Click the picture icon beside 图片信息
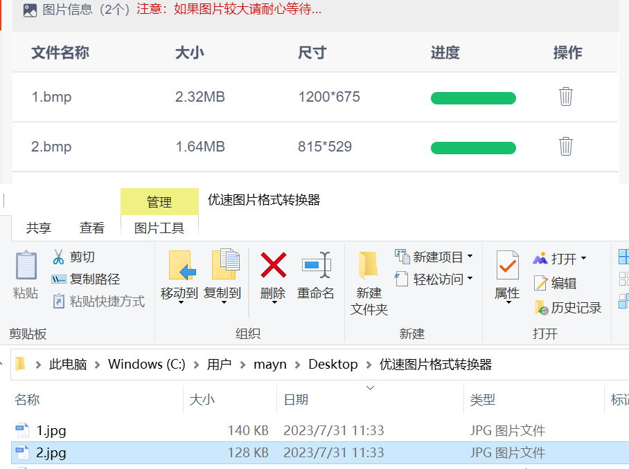Viewport: 629px width, 469px height. coord(30,10)
